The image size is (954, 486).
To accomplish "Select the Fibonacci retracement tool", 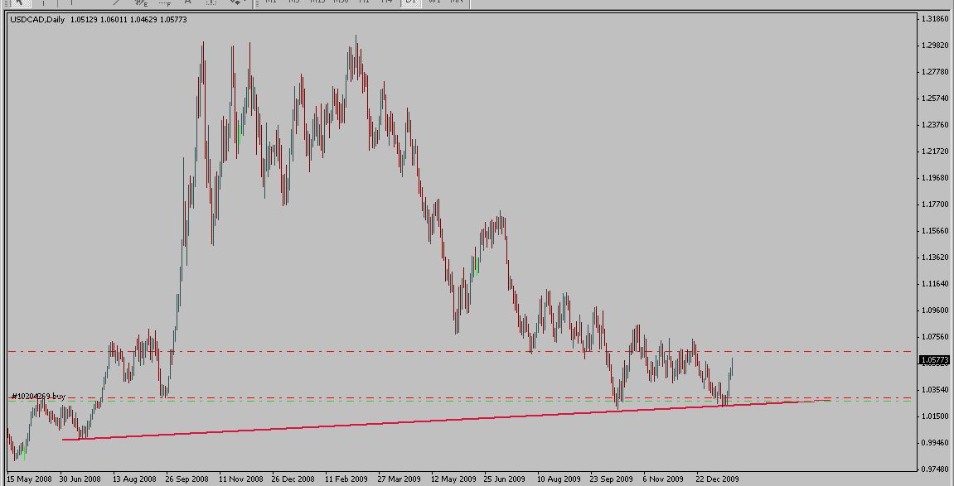I will pos(165,2).
